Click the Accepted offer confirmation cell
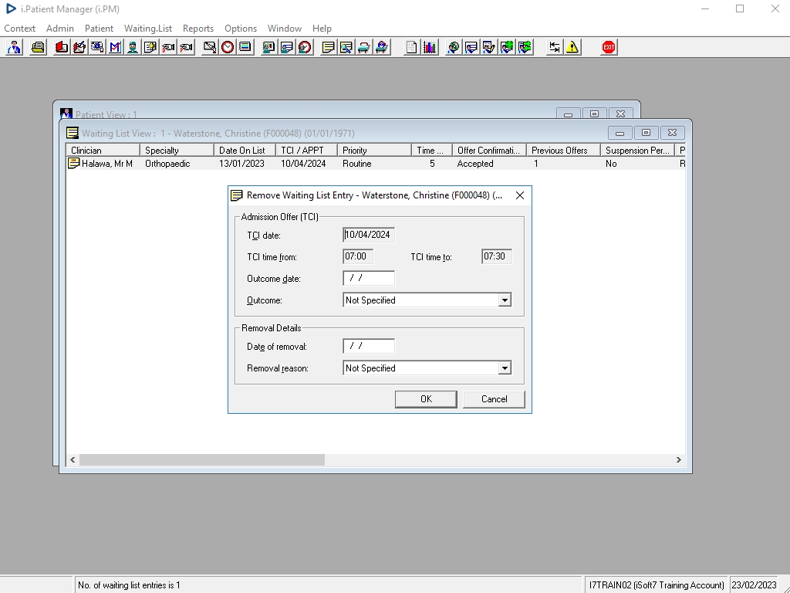Image resolution: width=790 pixels, height=593 pixels. point(475,164)
